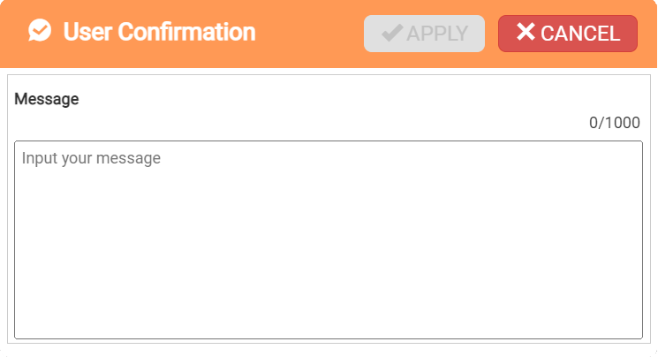
Task: Dismiss the User Confirmation dialog via CANCEL
Action: pos(568,34)
